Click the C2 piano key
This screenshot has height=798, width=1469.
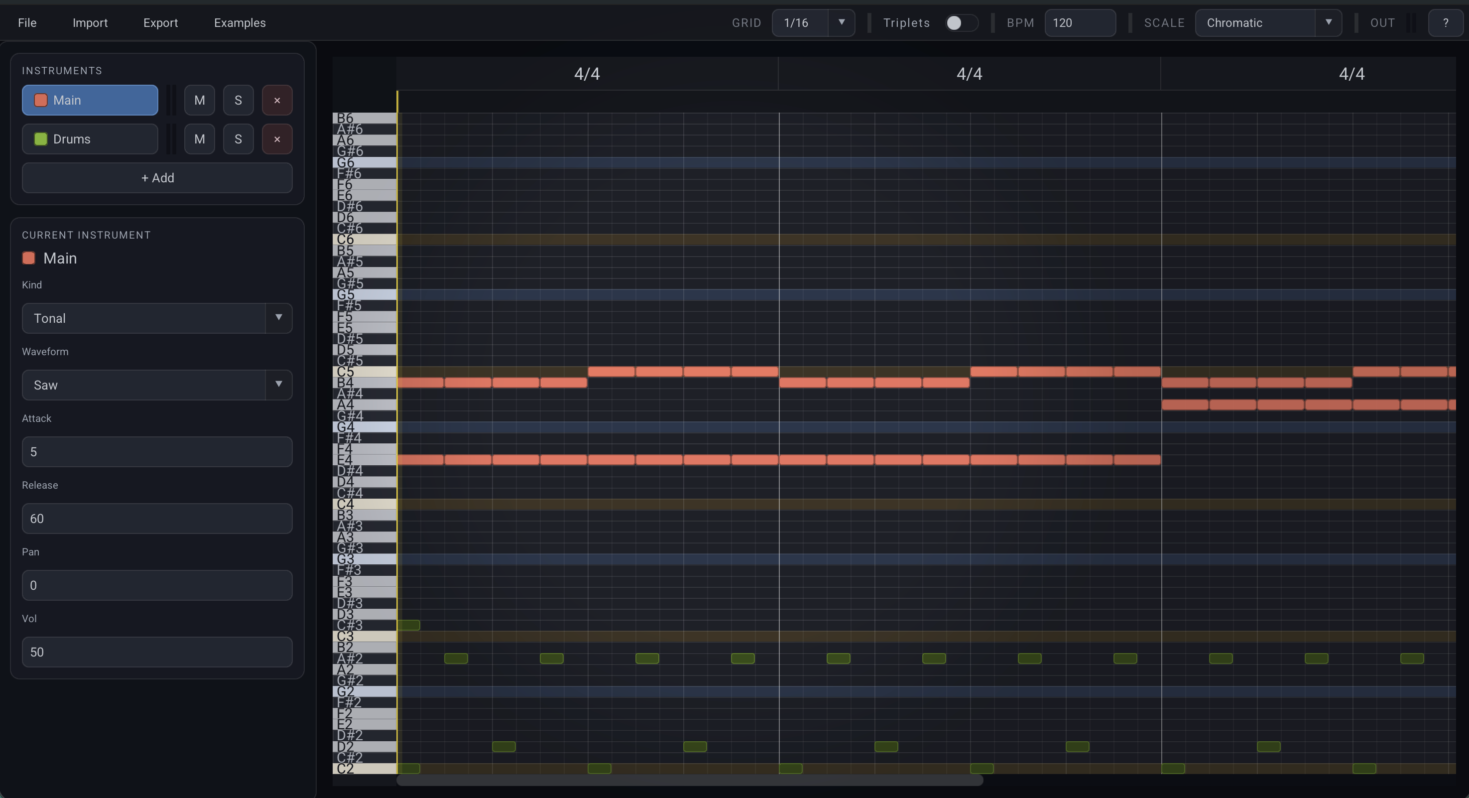[365, 769]
